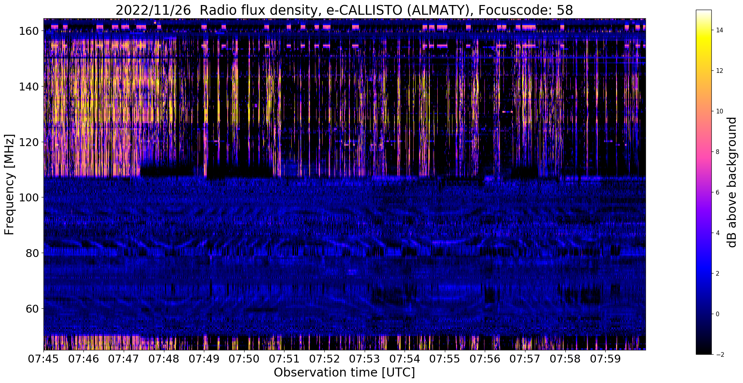Viewport: 743px width, 383px height.
Task: Click the 80 MHz frequency tick label
Action: tap(32, 253)
